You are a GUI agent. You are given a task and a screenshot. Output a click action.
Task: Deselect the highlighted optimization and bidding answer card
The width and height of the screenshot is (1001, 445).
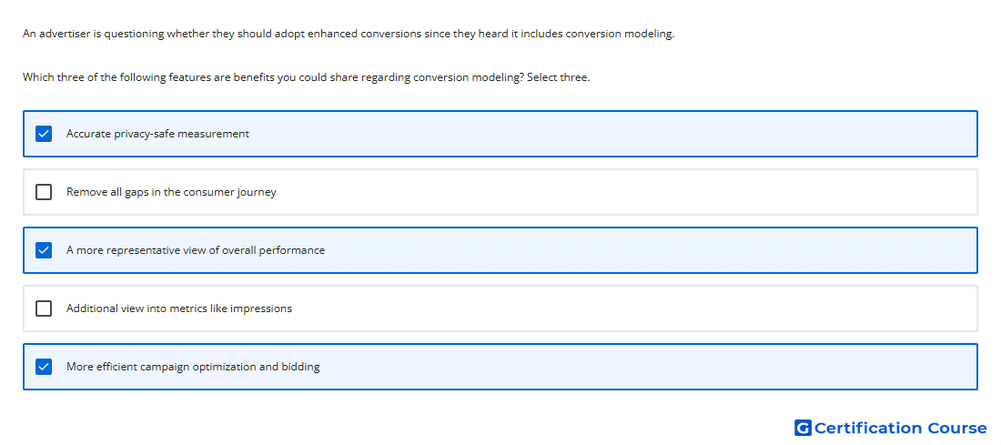coord(500,367)
